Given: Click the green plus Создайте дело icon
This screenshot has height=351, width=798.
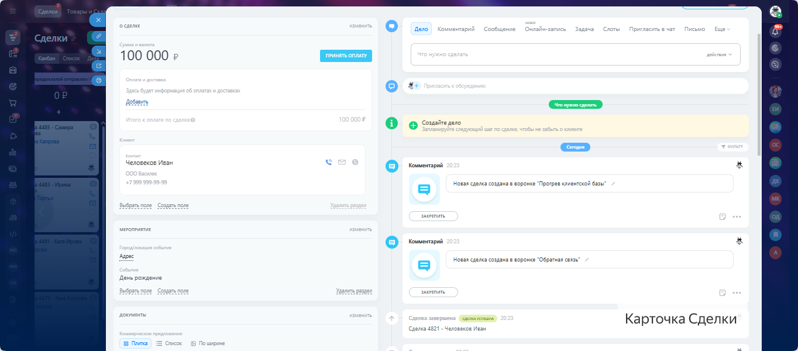Looking at the screenshot, I should pos(413,125).
